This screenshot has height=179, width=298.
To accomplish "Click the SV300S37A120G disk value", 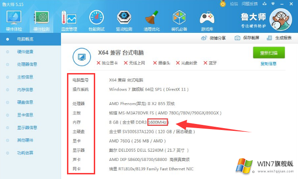I will (152, 132).
